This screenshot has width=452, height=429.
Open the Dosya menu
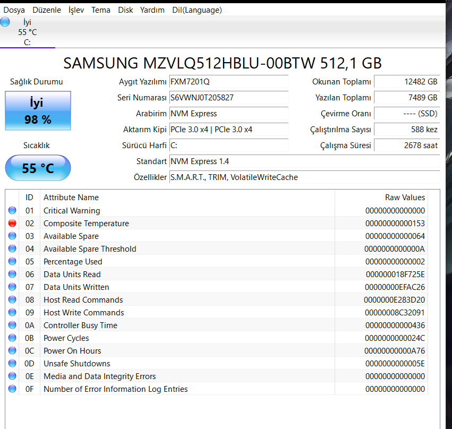(14, 10)
